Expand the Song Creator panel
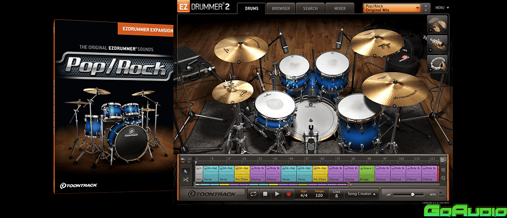 click(362, 194)
